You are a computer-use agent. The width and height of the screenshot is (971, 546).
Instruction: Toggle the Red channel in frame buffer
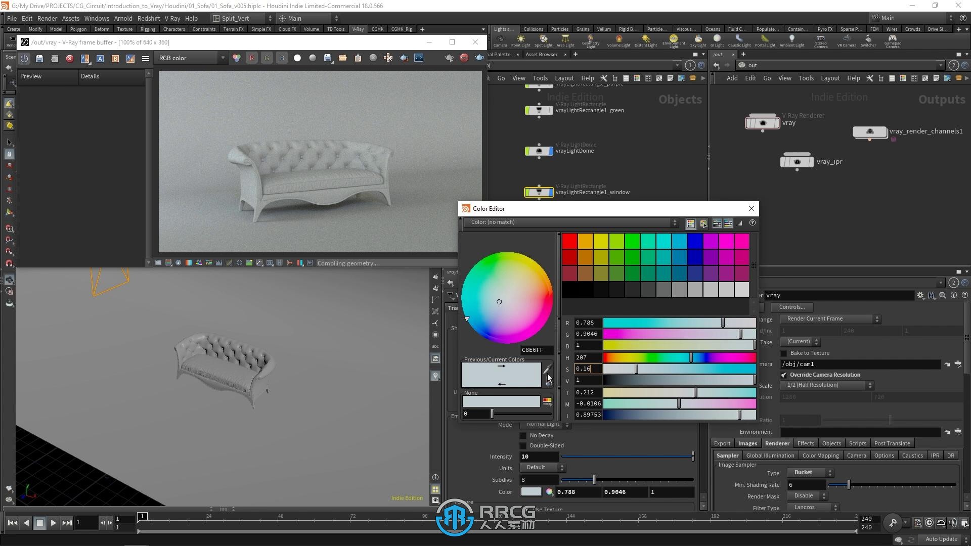click(251, 58)
